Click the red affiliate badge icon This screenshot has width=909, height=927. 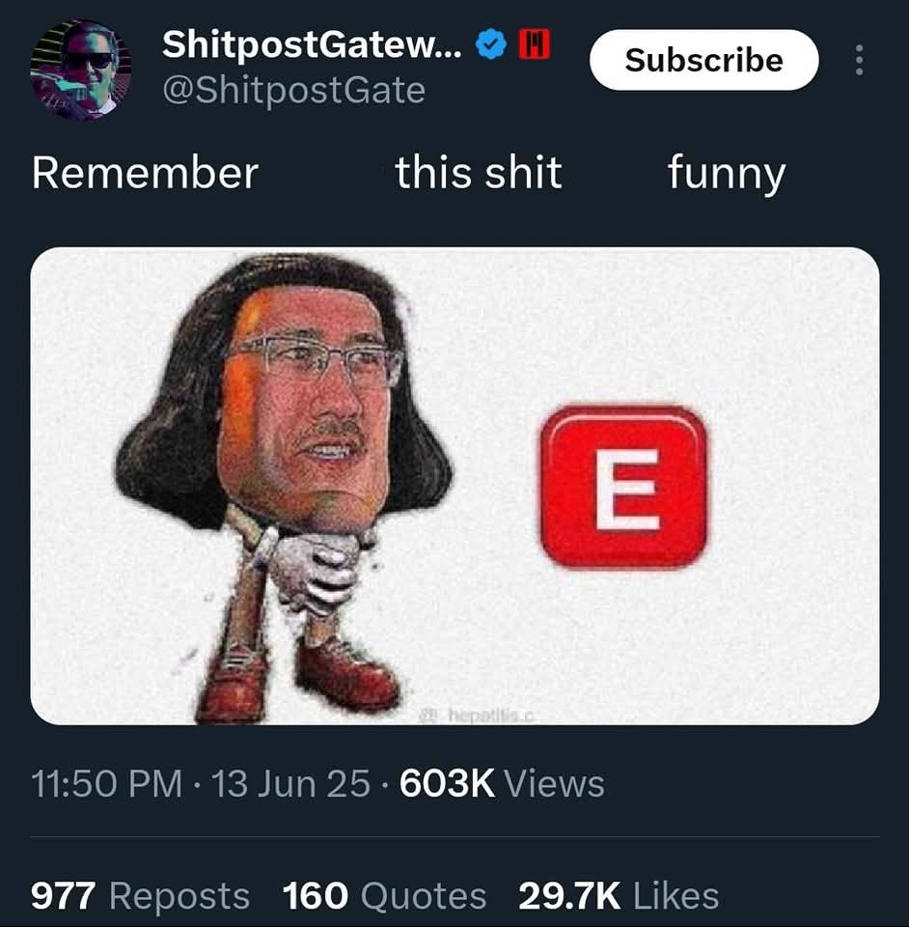coord(535,44)
